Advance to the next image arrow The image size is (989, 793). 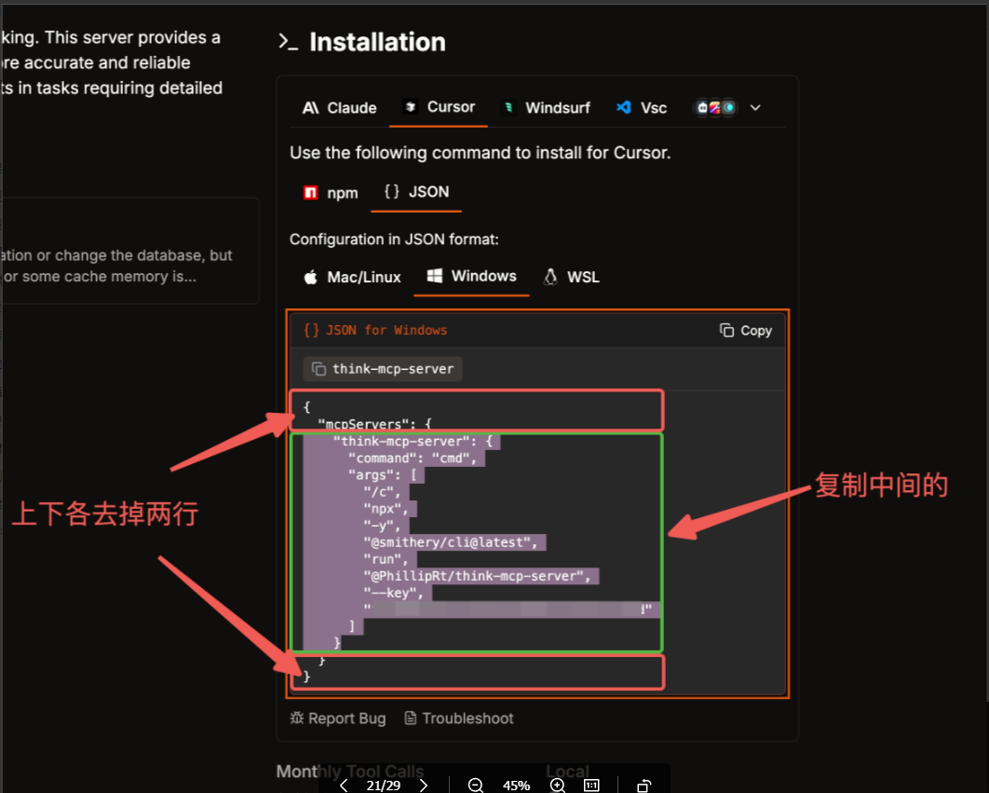pos(424,786)
